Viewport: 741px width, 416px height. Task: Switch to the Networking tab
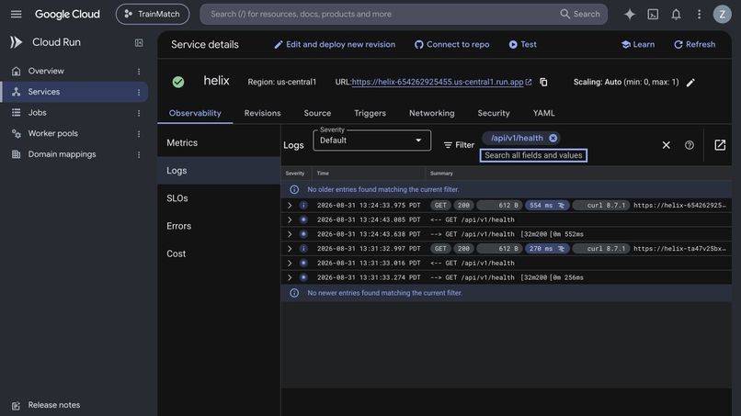tap(431, 113)
